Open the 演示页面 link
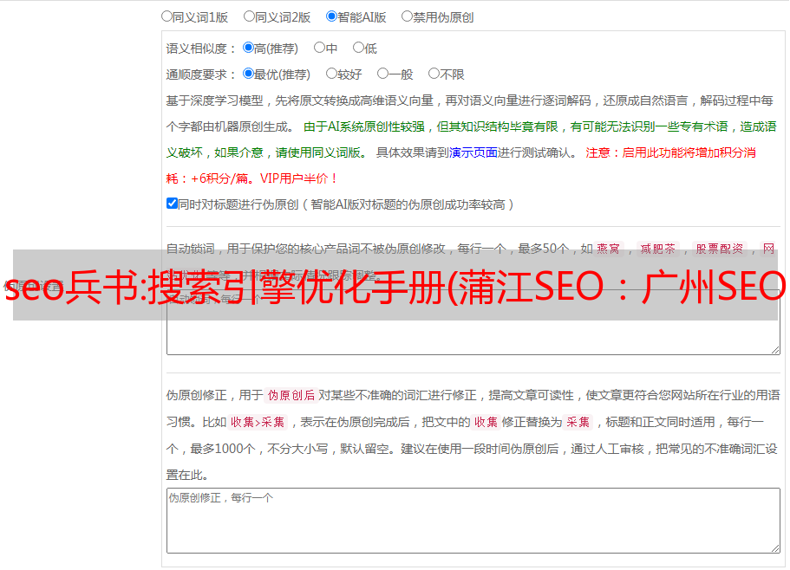Viewport: 790px width, 570px height. coord(473,152)
